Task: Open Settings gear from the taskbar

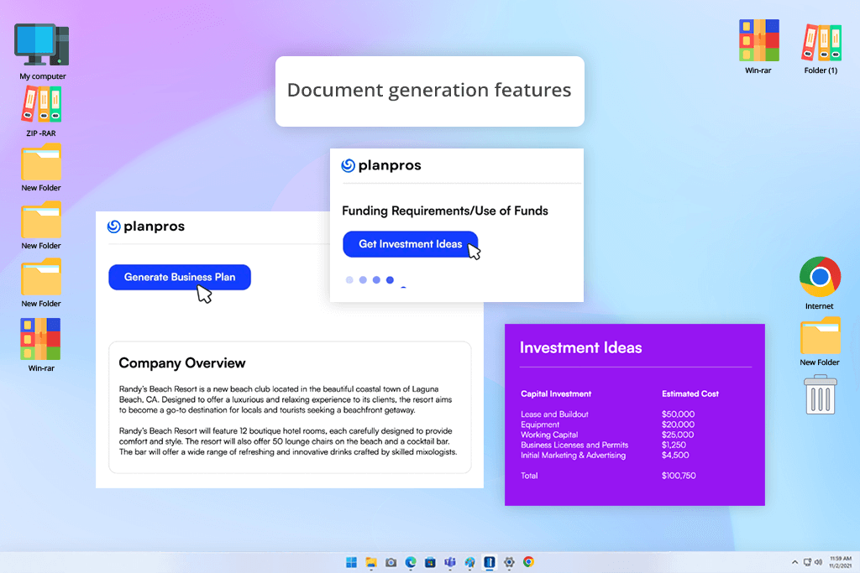Action: 509,562
